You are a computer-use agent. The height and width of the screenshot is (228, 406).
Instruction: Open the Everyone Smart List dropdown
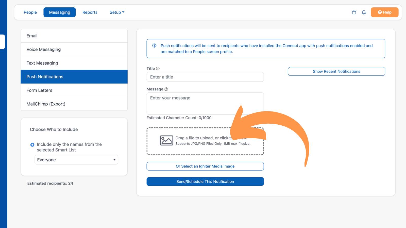pos(76,160)
